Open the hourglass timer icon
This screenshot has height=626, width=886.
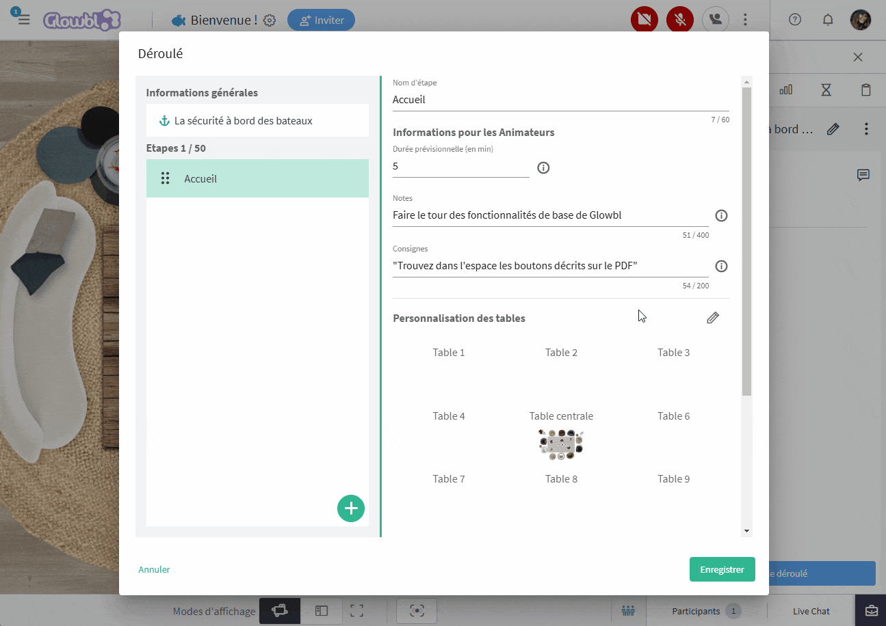pyautogui.click(x=826, y=90)
